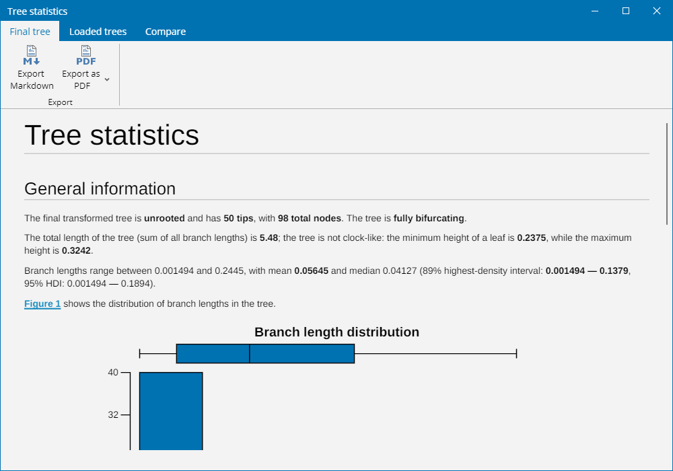The height and width of the screenshot is (471, 673).
Task: Click the Export Markdown text label
Action: point(32,80)
